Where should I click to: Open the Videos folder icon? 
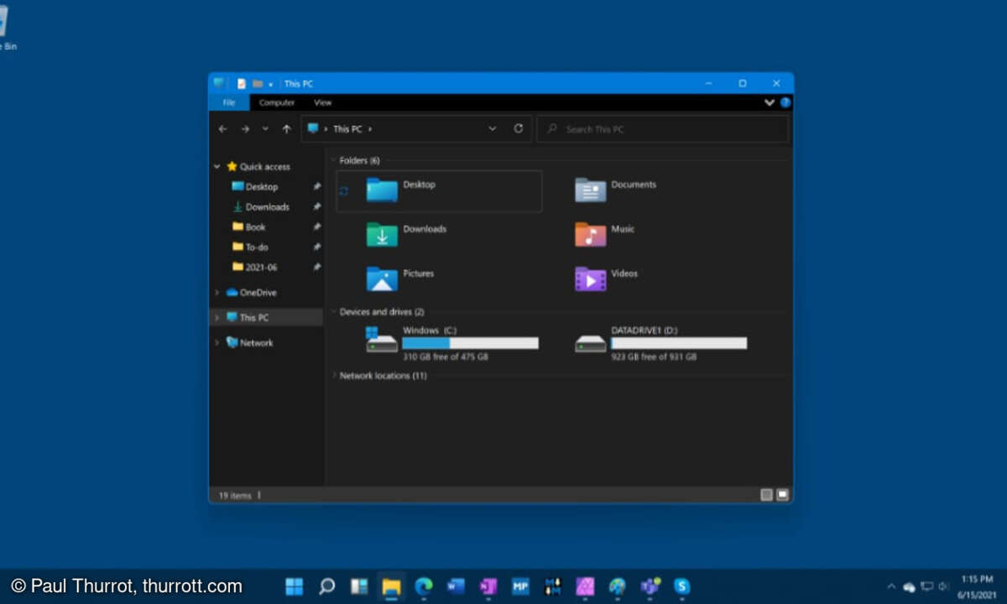coord(591,279)
